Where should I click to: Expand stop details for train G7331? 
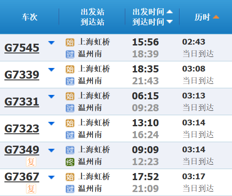[x=51, y=97]
